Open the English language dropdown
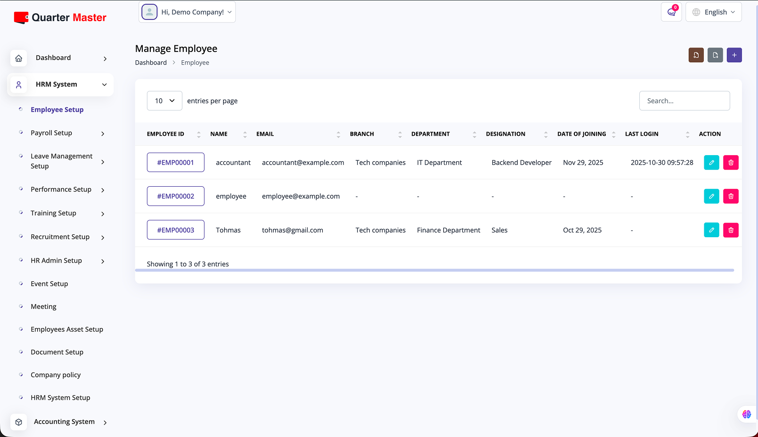The width and height of the screenshot is (758, 437). pyautogui.click(x=713, y=12)
